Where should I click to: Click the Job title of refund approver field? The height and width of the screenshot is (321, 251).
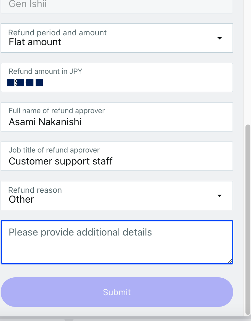[x=117, y=156]
